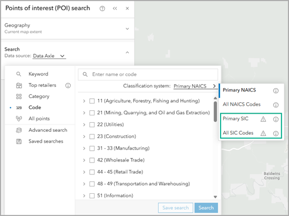Check the 51 Information checkbox
Screen dimensions: 289x216
coord(92,196)
